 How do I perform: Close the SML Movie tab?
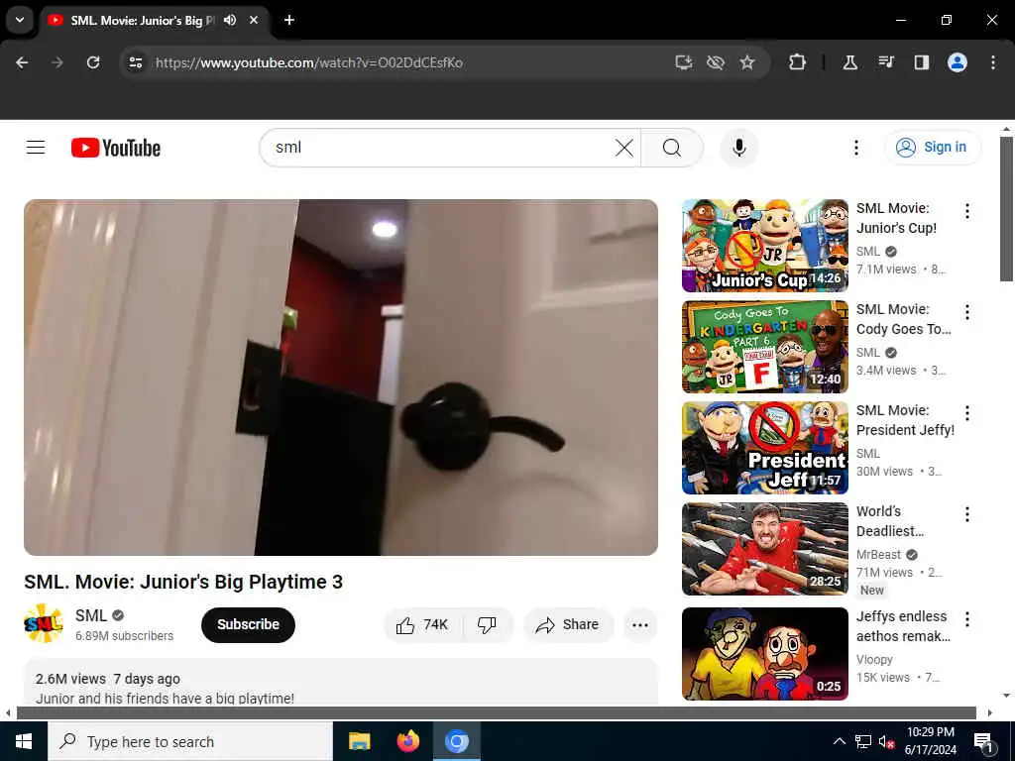(x=254, y=20)
